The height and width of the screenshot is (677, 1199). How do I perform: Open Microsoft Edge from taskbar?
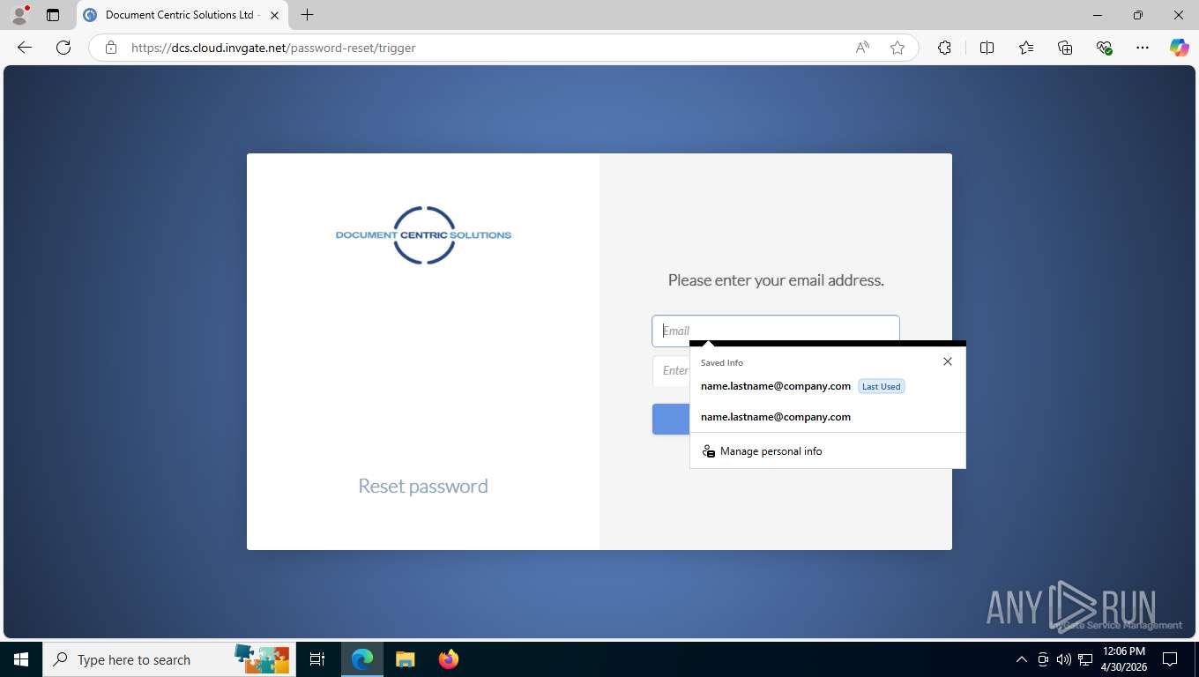tap(362, 659)
